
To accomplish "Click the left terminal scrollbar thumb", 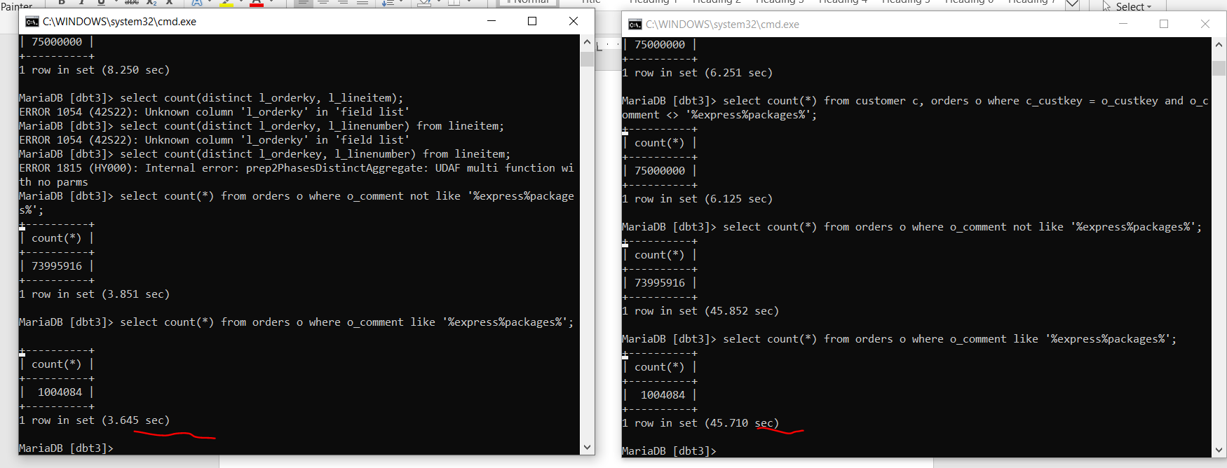I will (587, 59).
